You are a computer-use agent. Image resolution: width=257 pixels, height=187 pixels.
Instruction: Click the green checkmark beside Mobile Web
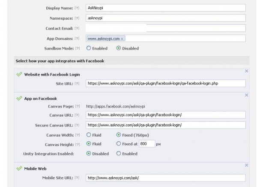pos(18,169)
